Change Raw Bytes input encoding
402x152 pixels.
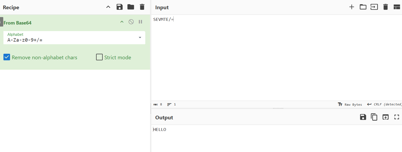[x=350, y=105]
